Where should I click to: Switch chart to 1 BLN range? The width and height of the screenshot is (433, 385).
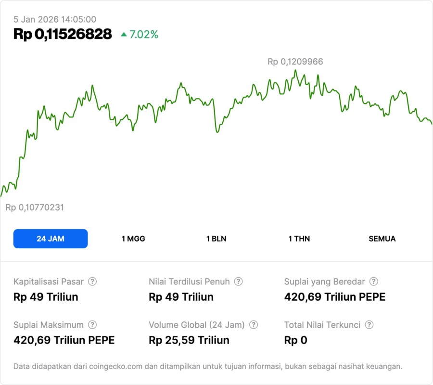pyautogui.click(x=216, y=239)
